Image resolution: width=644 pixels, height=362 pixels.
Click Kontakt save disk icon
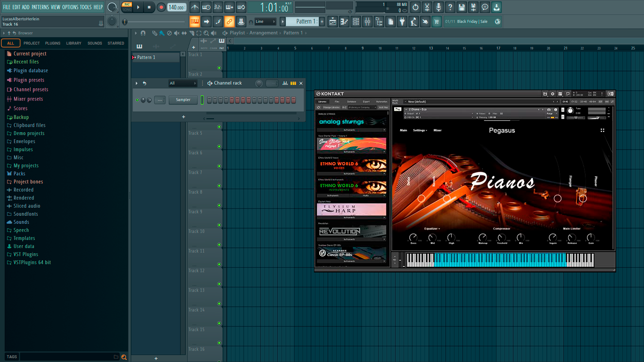click(x=545, y=94)
